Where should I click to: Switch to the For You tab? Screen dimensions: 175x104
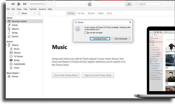tap(81, 13)
